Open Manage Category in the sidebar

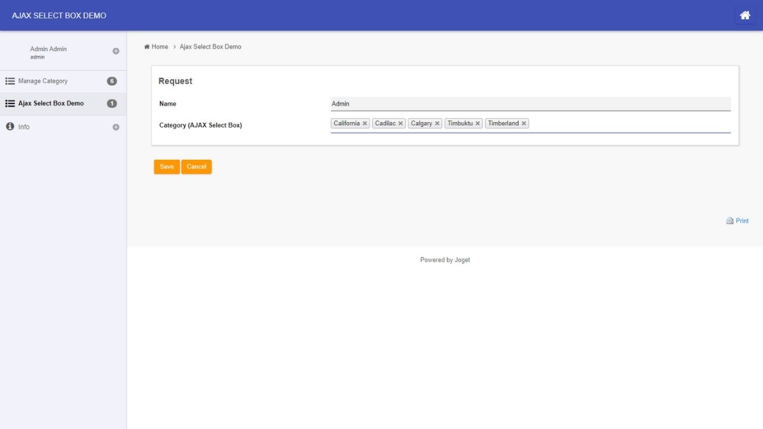click(63, 81)
